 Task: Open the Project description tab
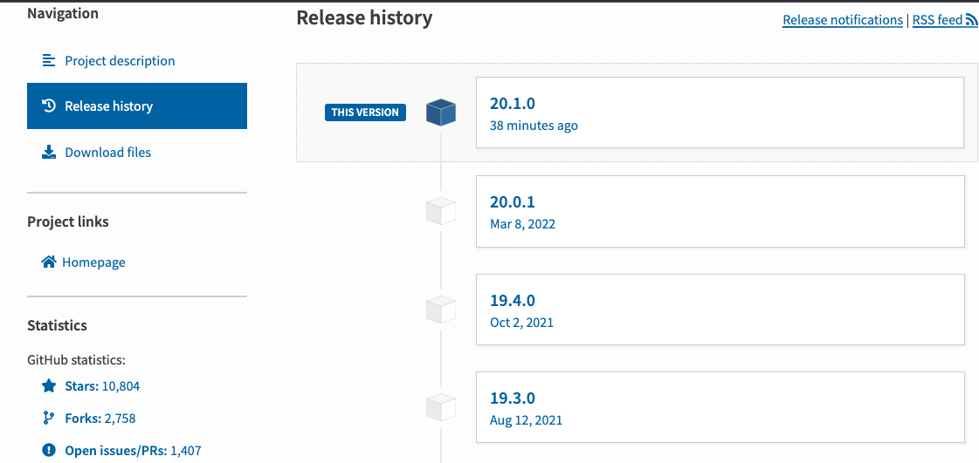pyautogui.click(x=120, y=61)
